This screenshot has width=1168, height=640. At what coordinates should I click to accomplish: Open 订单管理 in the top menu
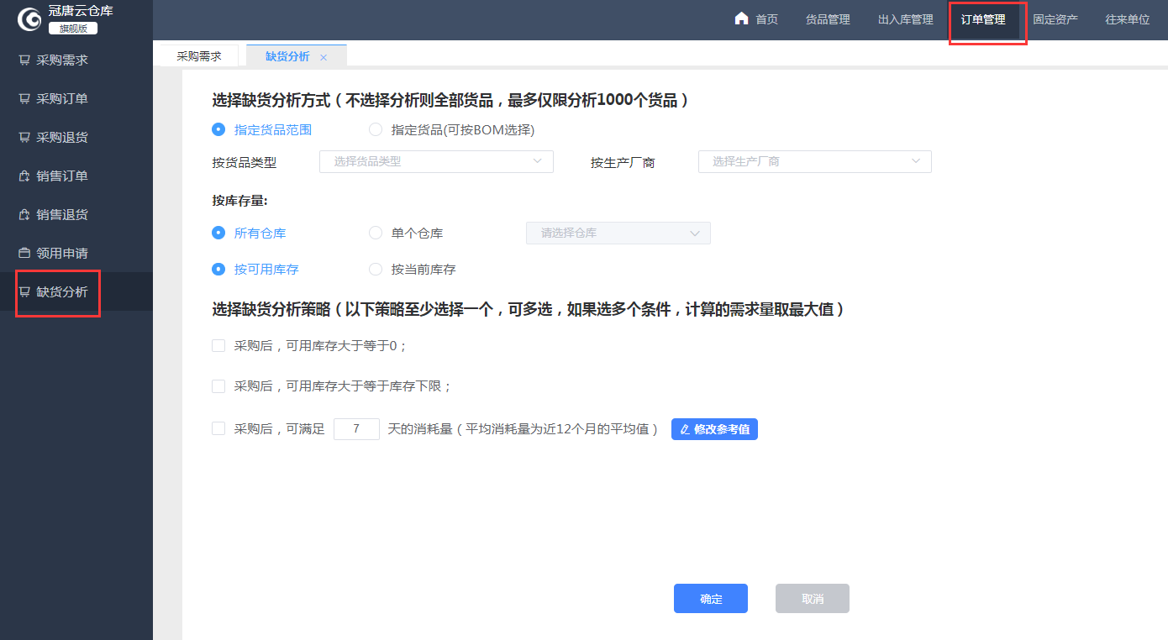983,19
